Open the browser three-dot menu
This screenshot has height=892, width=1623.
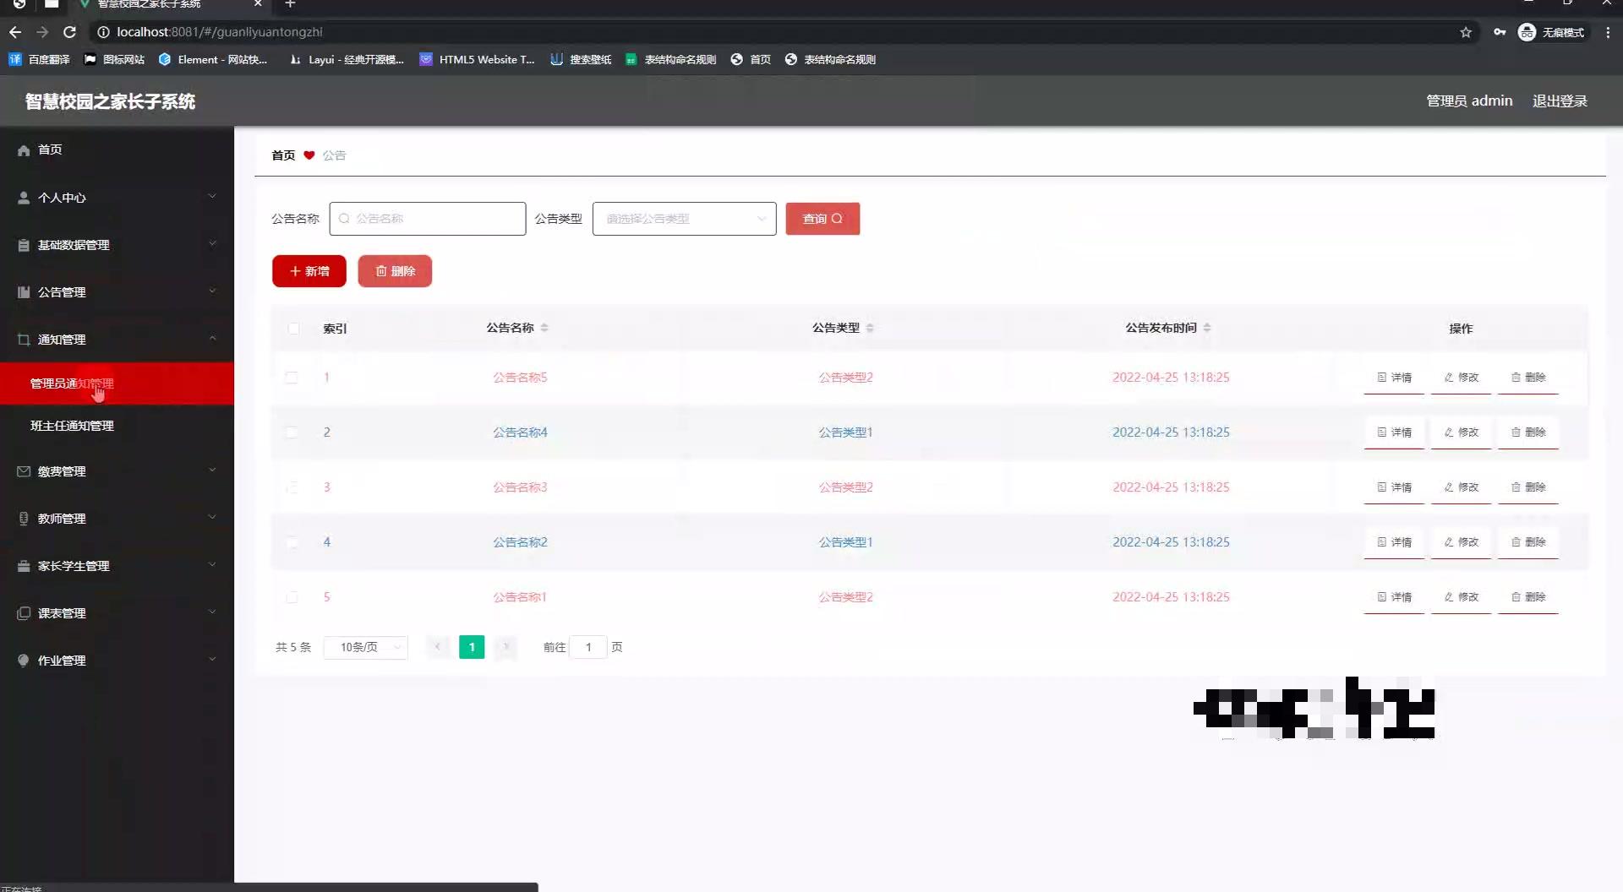(1608, 32)
